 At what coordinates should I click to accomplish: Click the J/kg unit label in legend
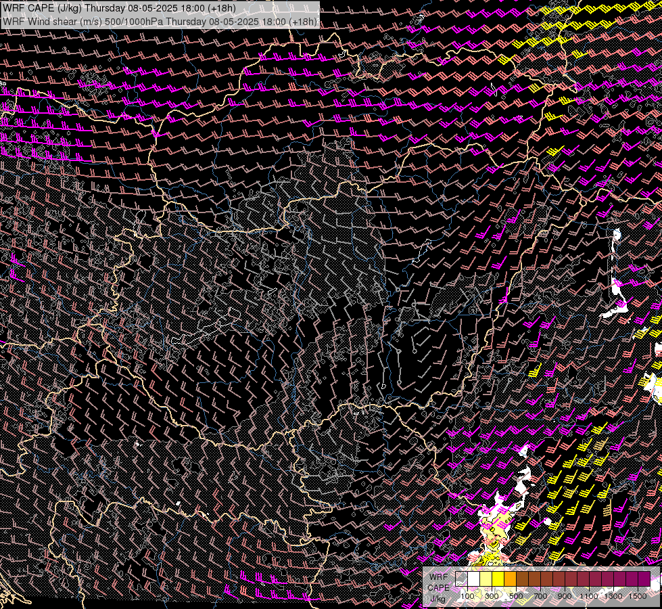pyautogui.click(x=438, y=598)
